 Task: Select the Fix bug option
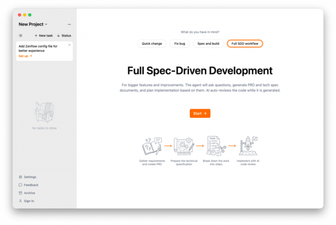click(x=180, y=44)
